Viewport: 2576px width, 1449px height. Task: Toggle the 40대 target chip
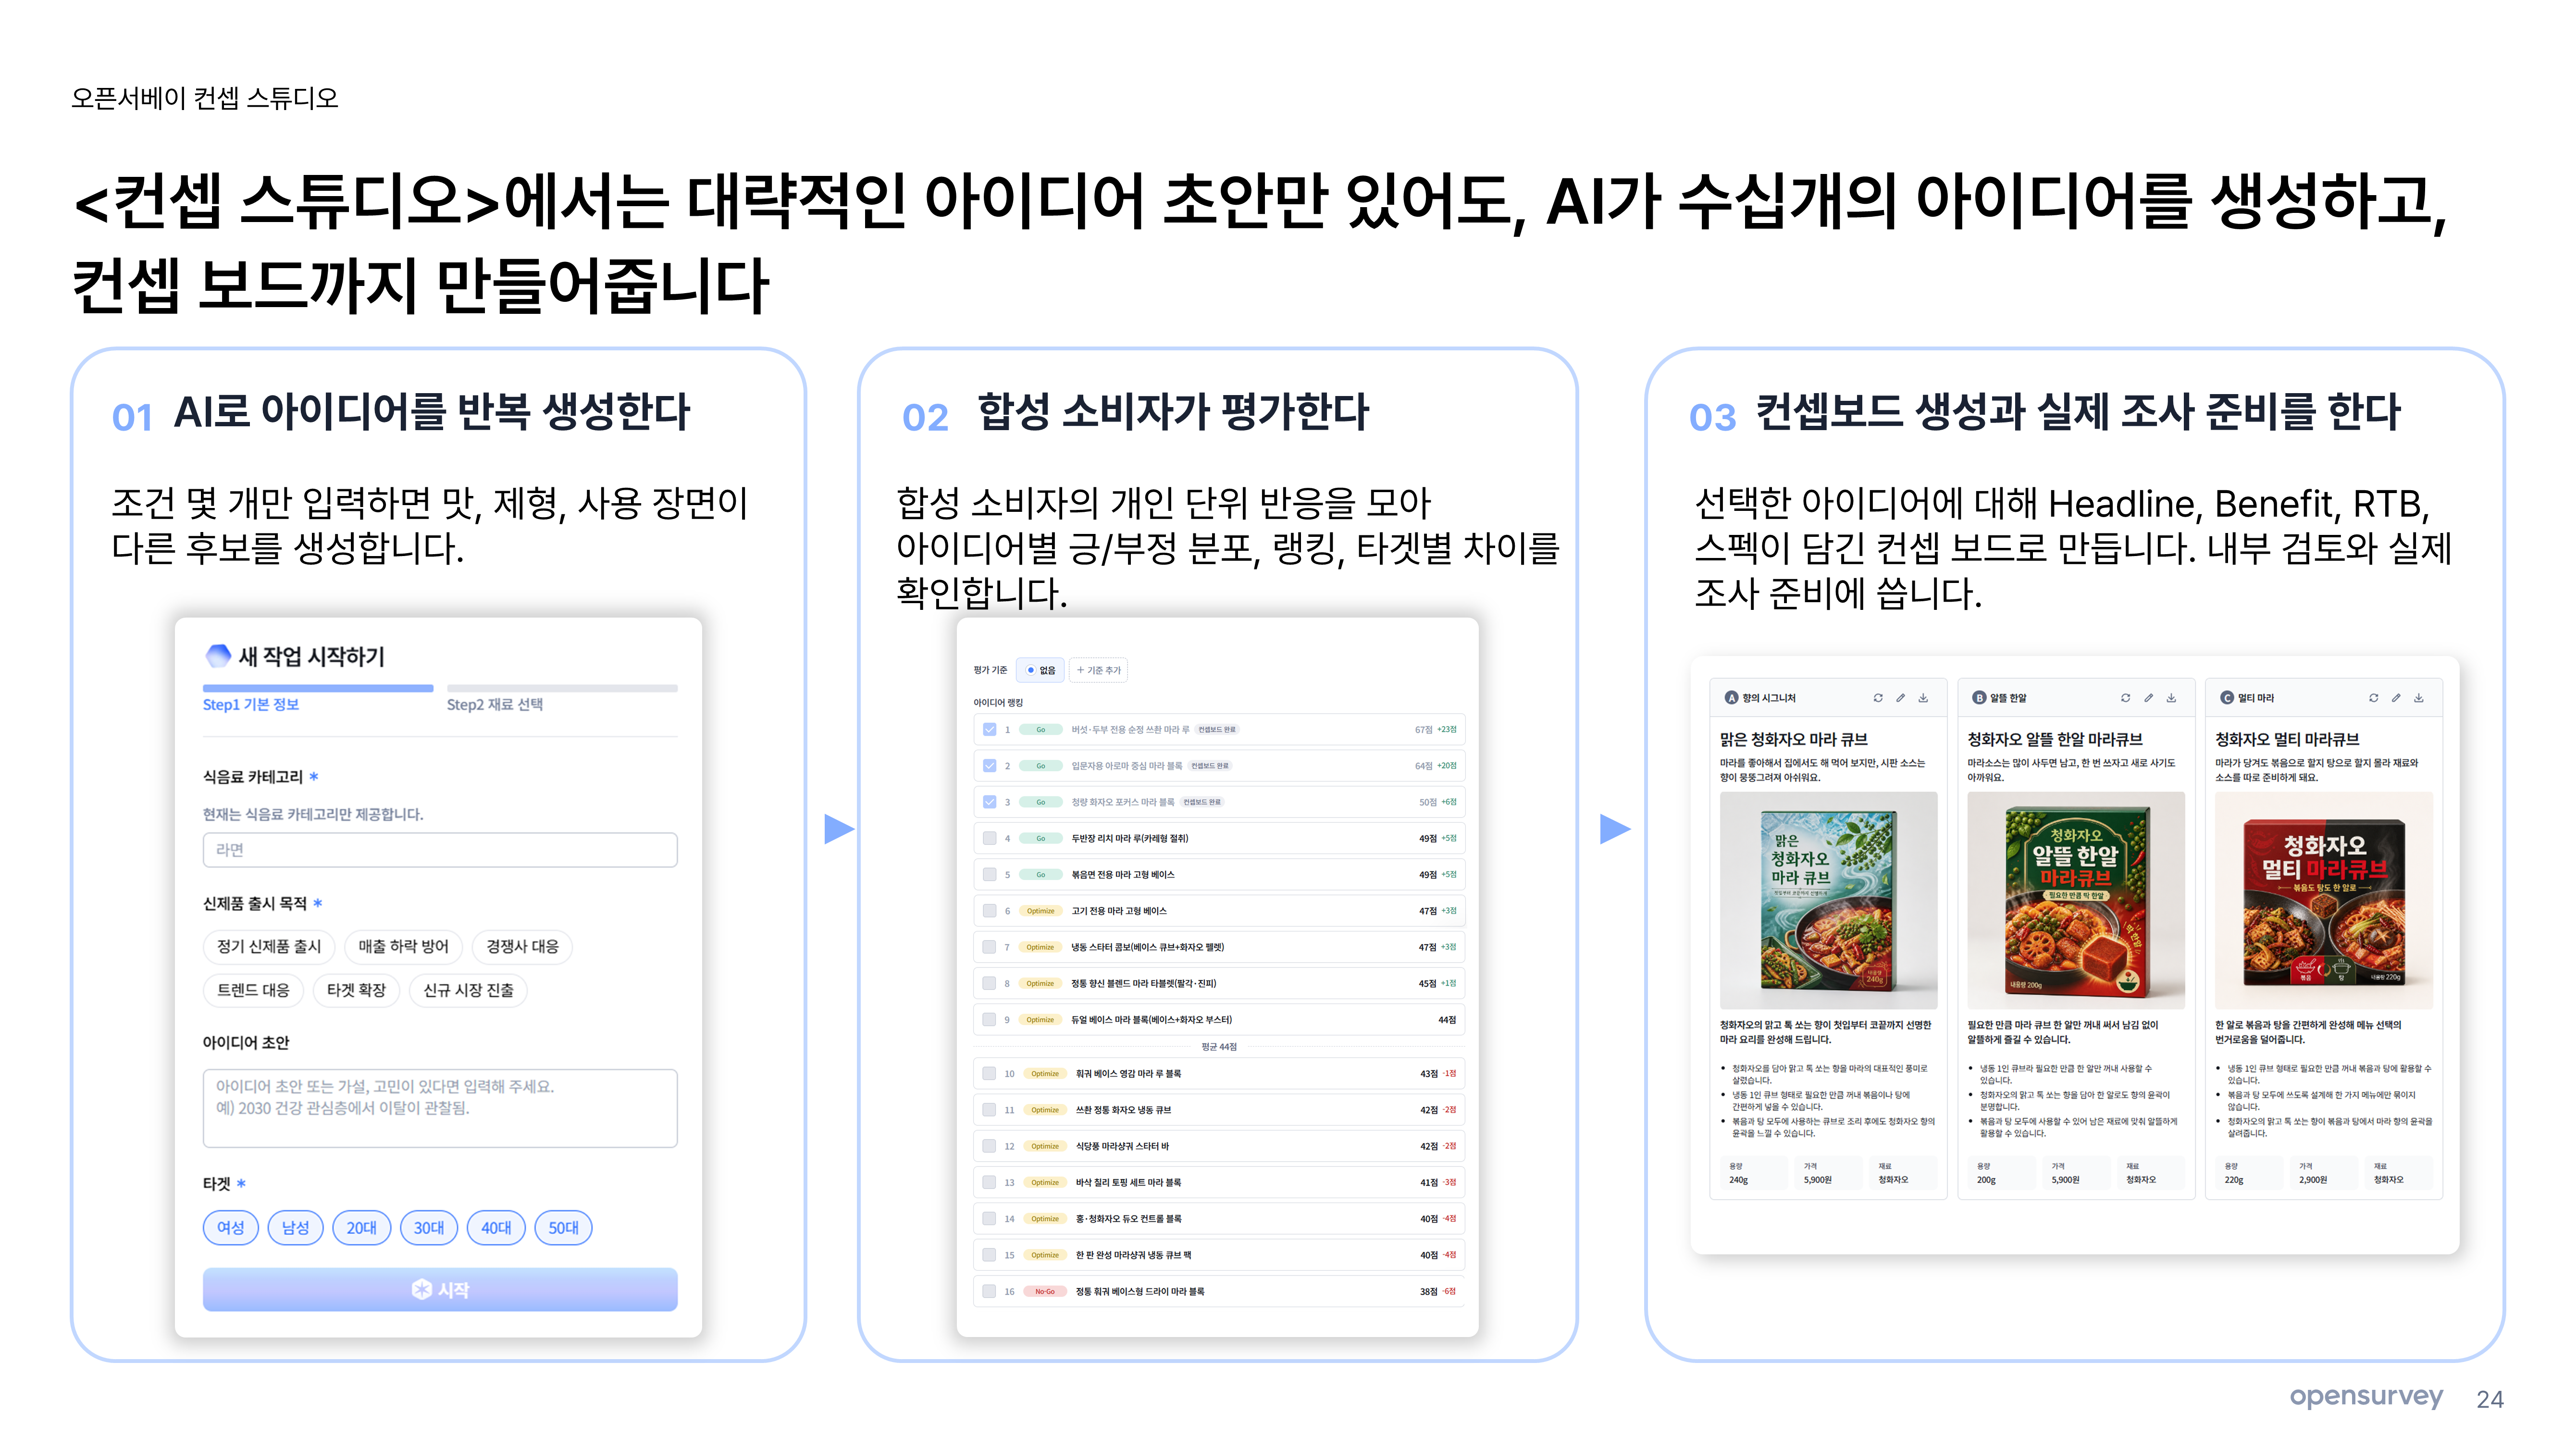pos(496,1228)
